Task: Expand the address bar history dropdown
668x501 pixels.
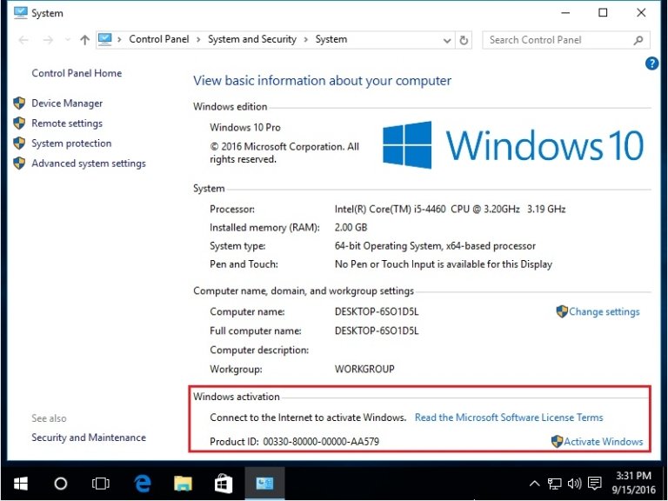Action: (447, 40)
